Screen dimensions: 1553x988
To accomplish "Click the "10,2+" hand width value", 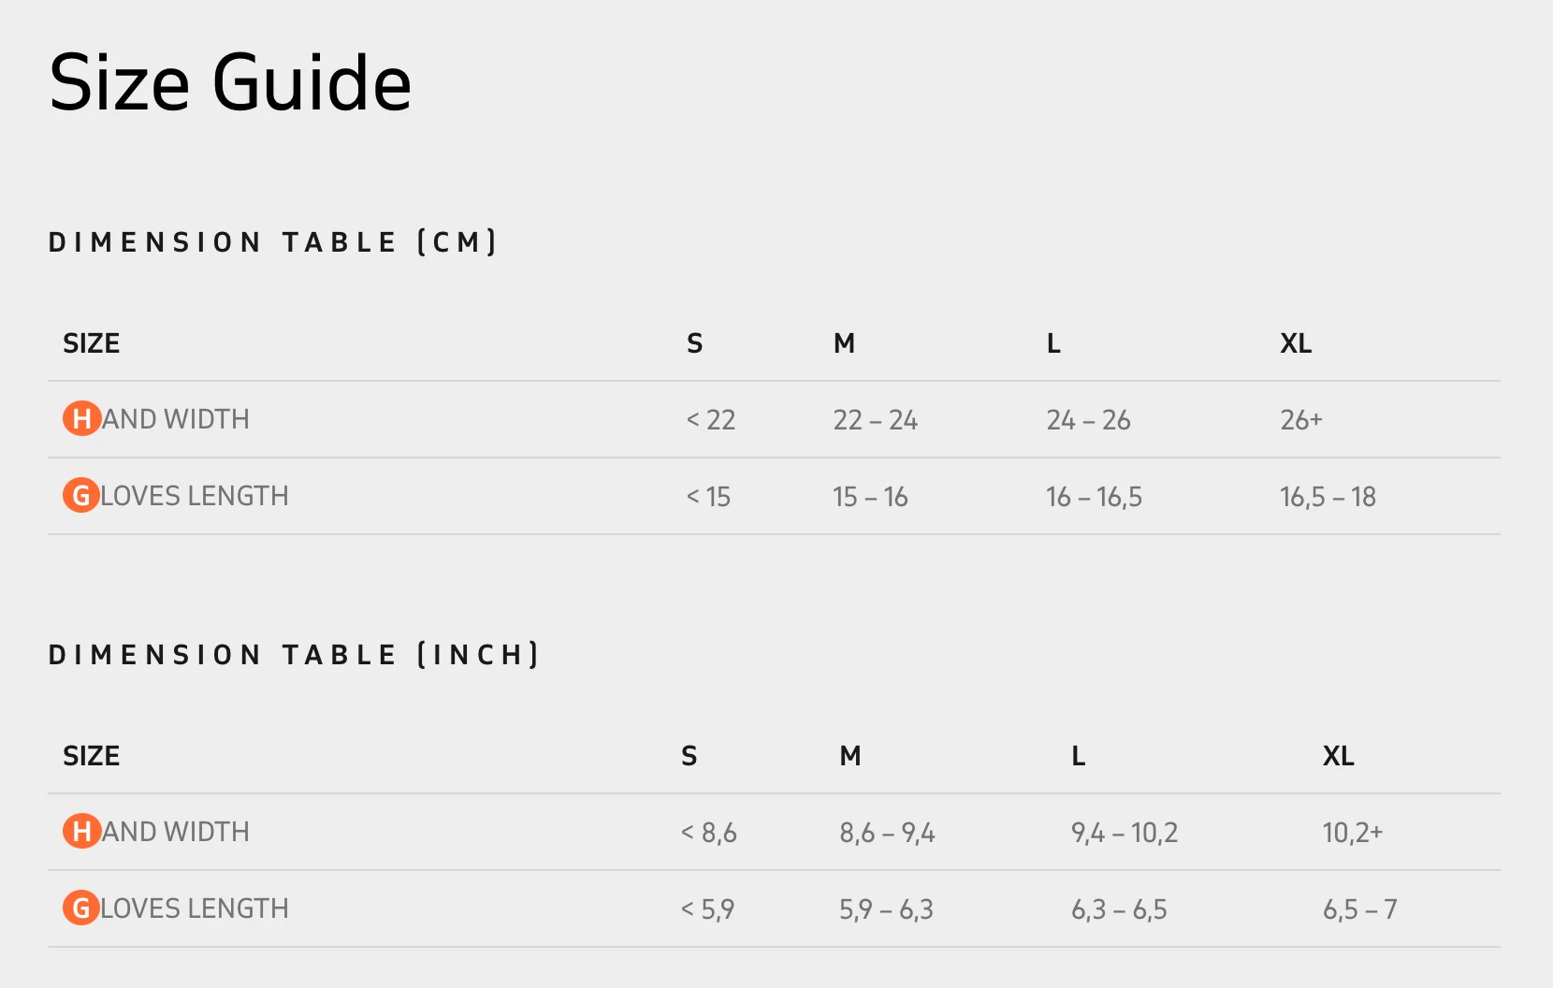I will click(x=1352, y=833).
